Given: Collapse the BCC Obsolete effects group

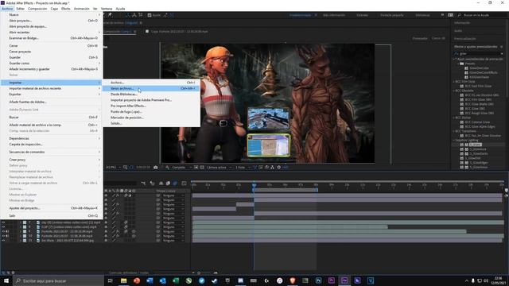Looking at the screenshot, I should [x=454, y=91].
